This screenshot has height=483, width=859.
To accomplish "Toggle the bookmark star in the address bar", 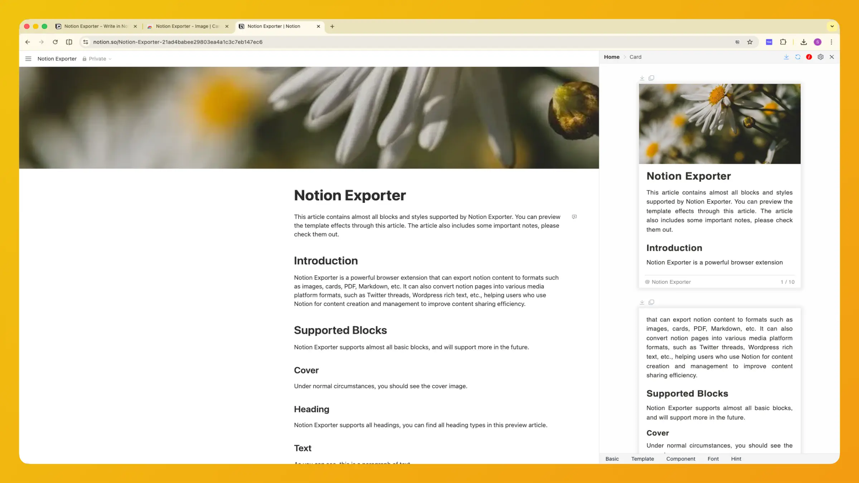I will pyautogui.click(x=750, y=42).
